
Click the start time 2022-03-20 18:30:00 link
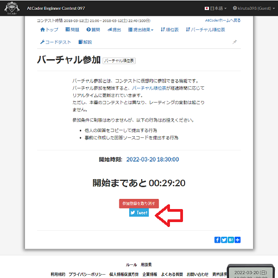tap(153, 160)
